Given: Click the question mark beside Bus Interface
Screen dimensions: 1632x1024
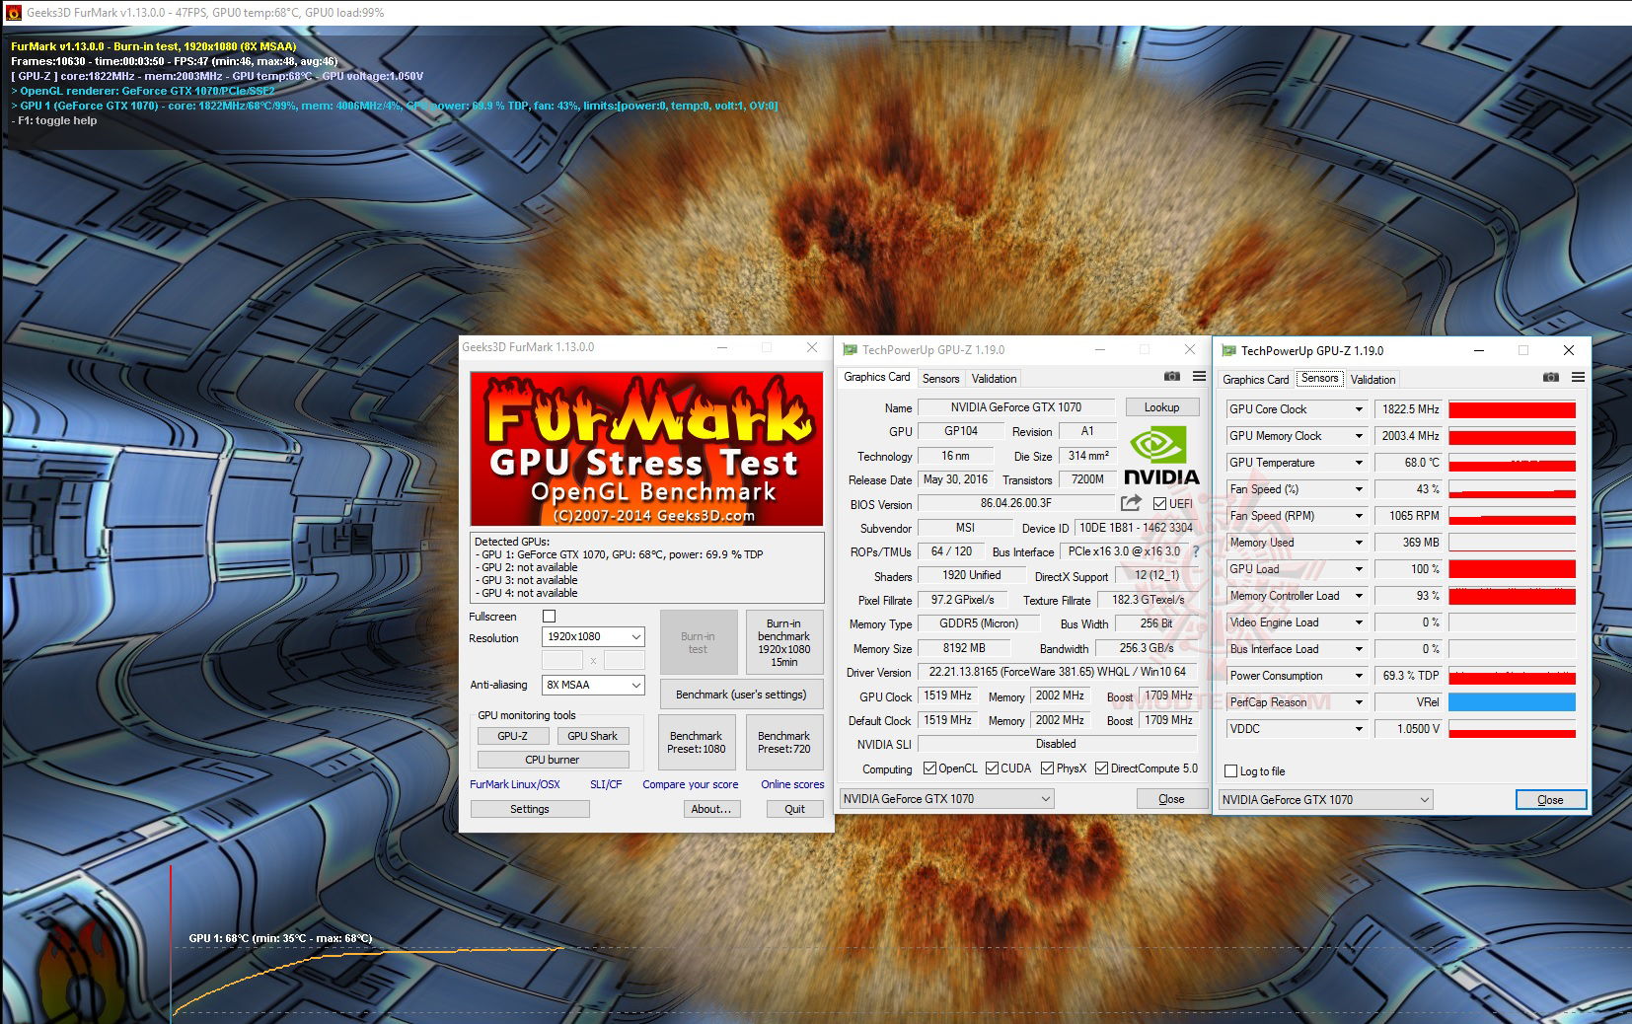Looking at the screenshot, I should coord(1196,552).
